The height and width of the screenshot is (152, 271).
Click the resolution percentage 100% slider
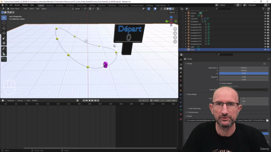tap(244, 73)
